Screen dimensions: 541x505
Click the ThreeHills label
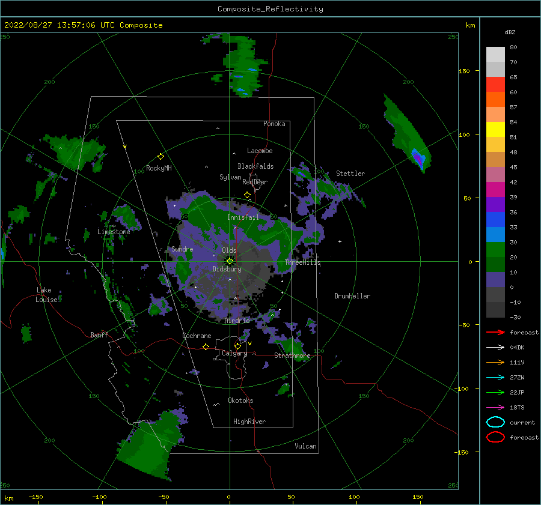(x=302, y=262)
